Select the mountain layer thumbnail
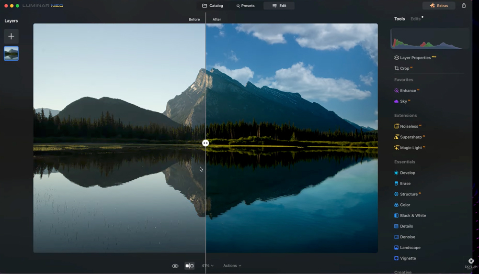 click(x=11, y=54)
